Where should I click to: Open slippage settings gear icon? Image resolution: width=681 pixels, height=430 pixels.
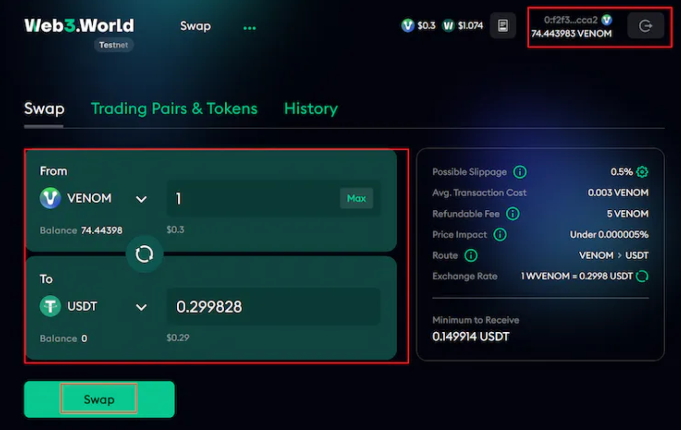(x=642, y=172)
